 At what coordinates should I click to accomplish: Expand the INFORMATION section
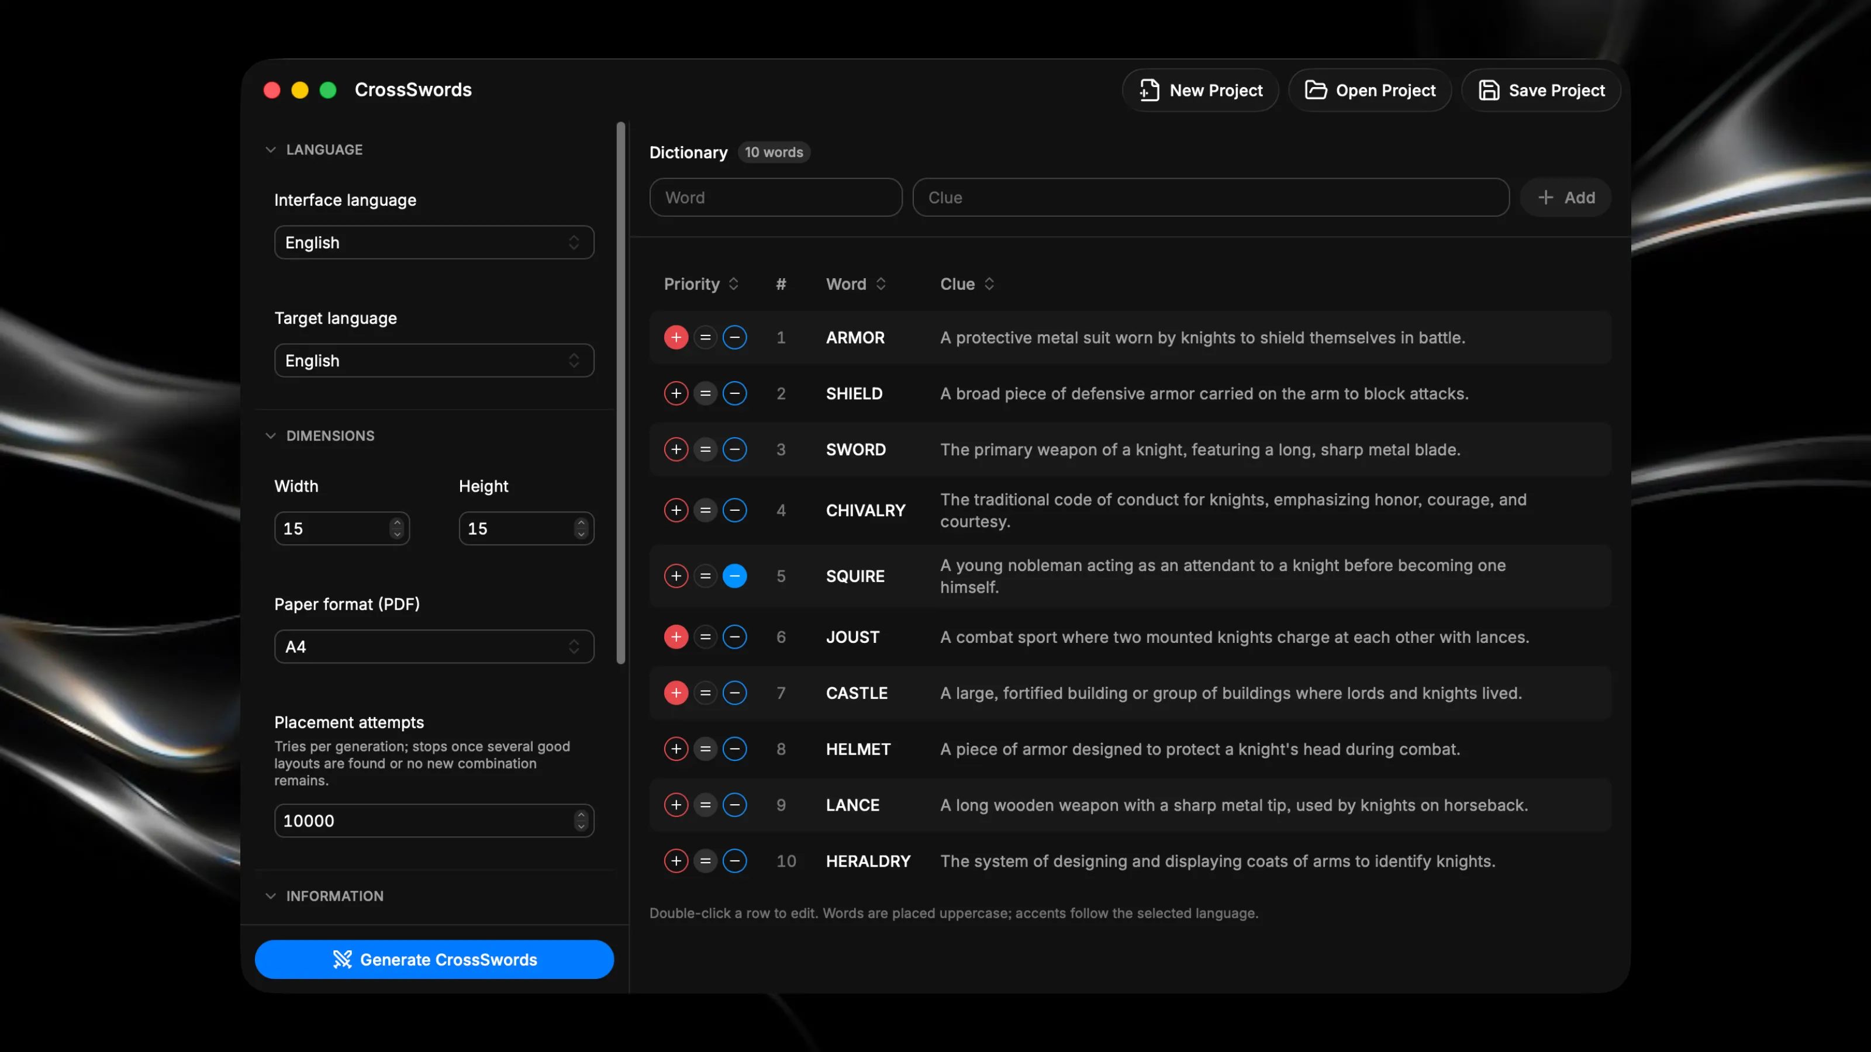[x=325, y=896]
